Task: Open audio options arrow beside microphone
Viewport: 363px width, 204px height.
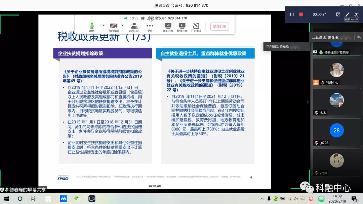Action: tap(104, 26)
